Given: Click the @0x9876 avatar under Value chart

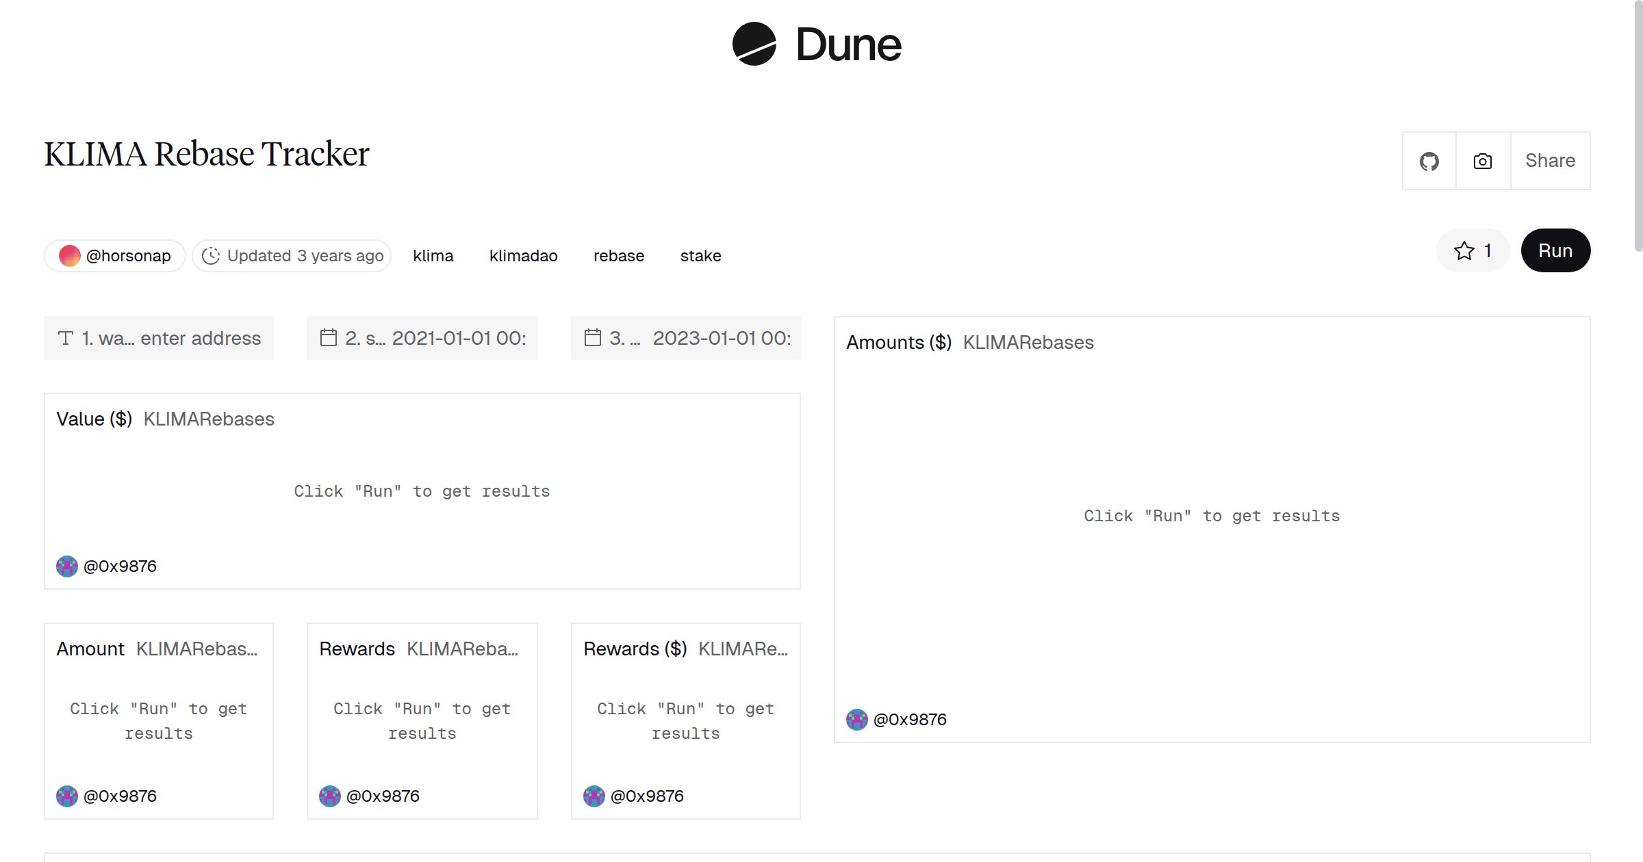Looking at the screenshot, I should (66, 566).
